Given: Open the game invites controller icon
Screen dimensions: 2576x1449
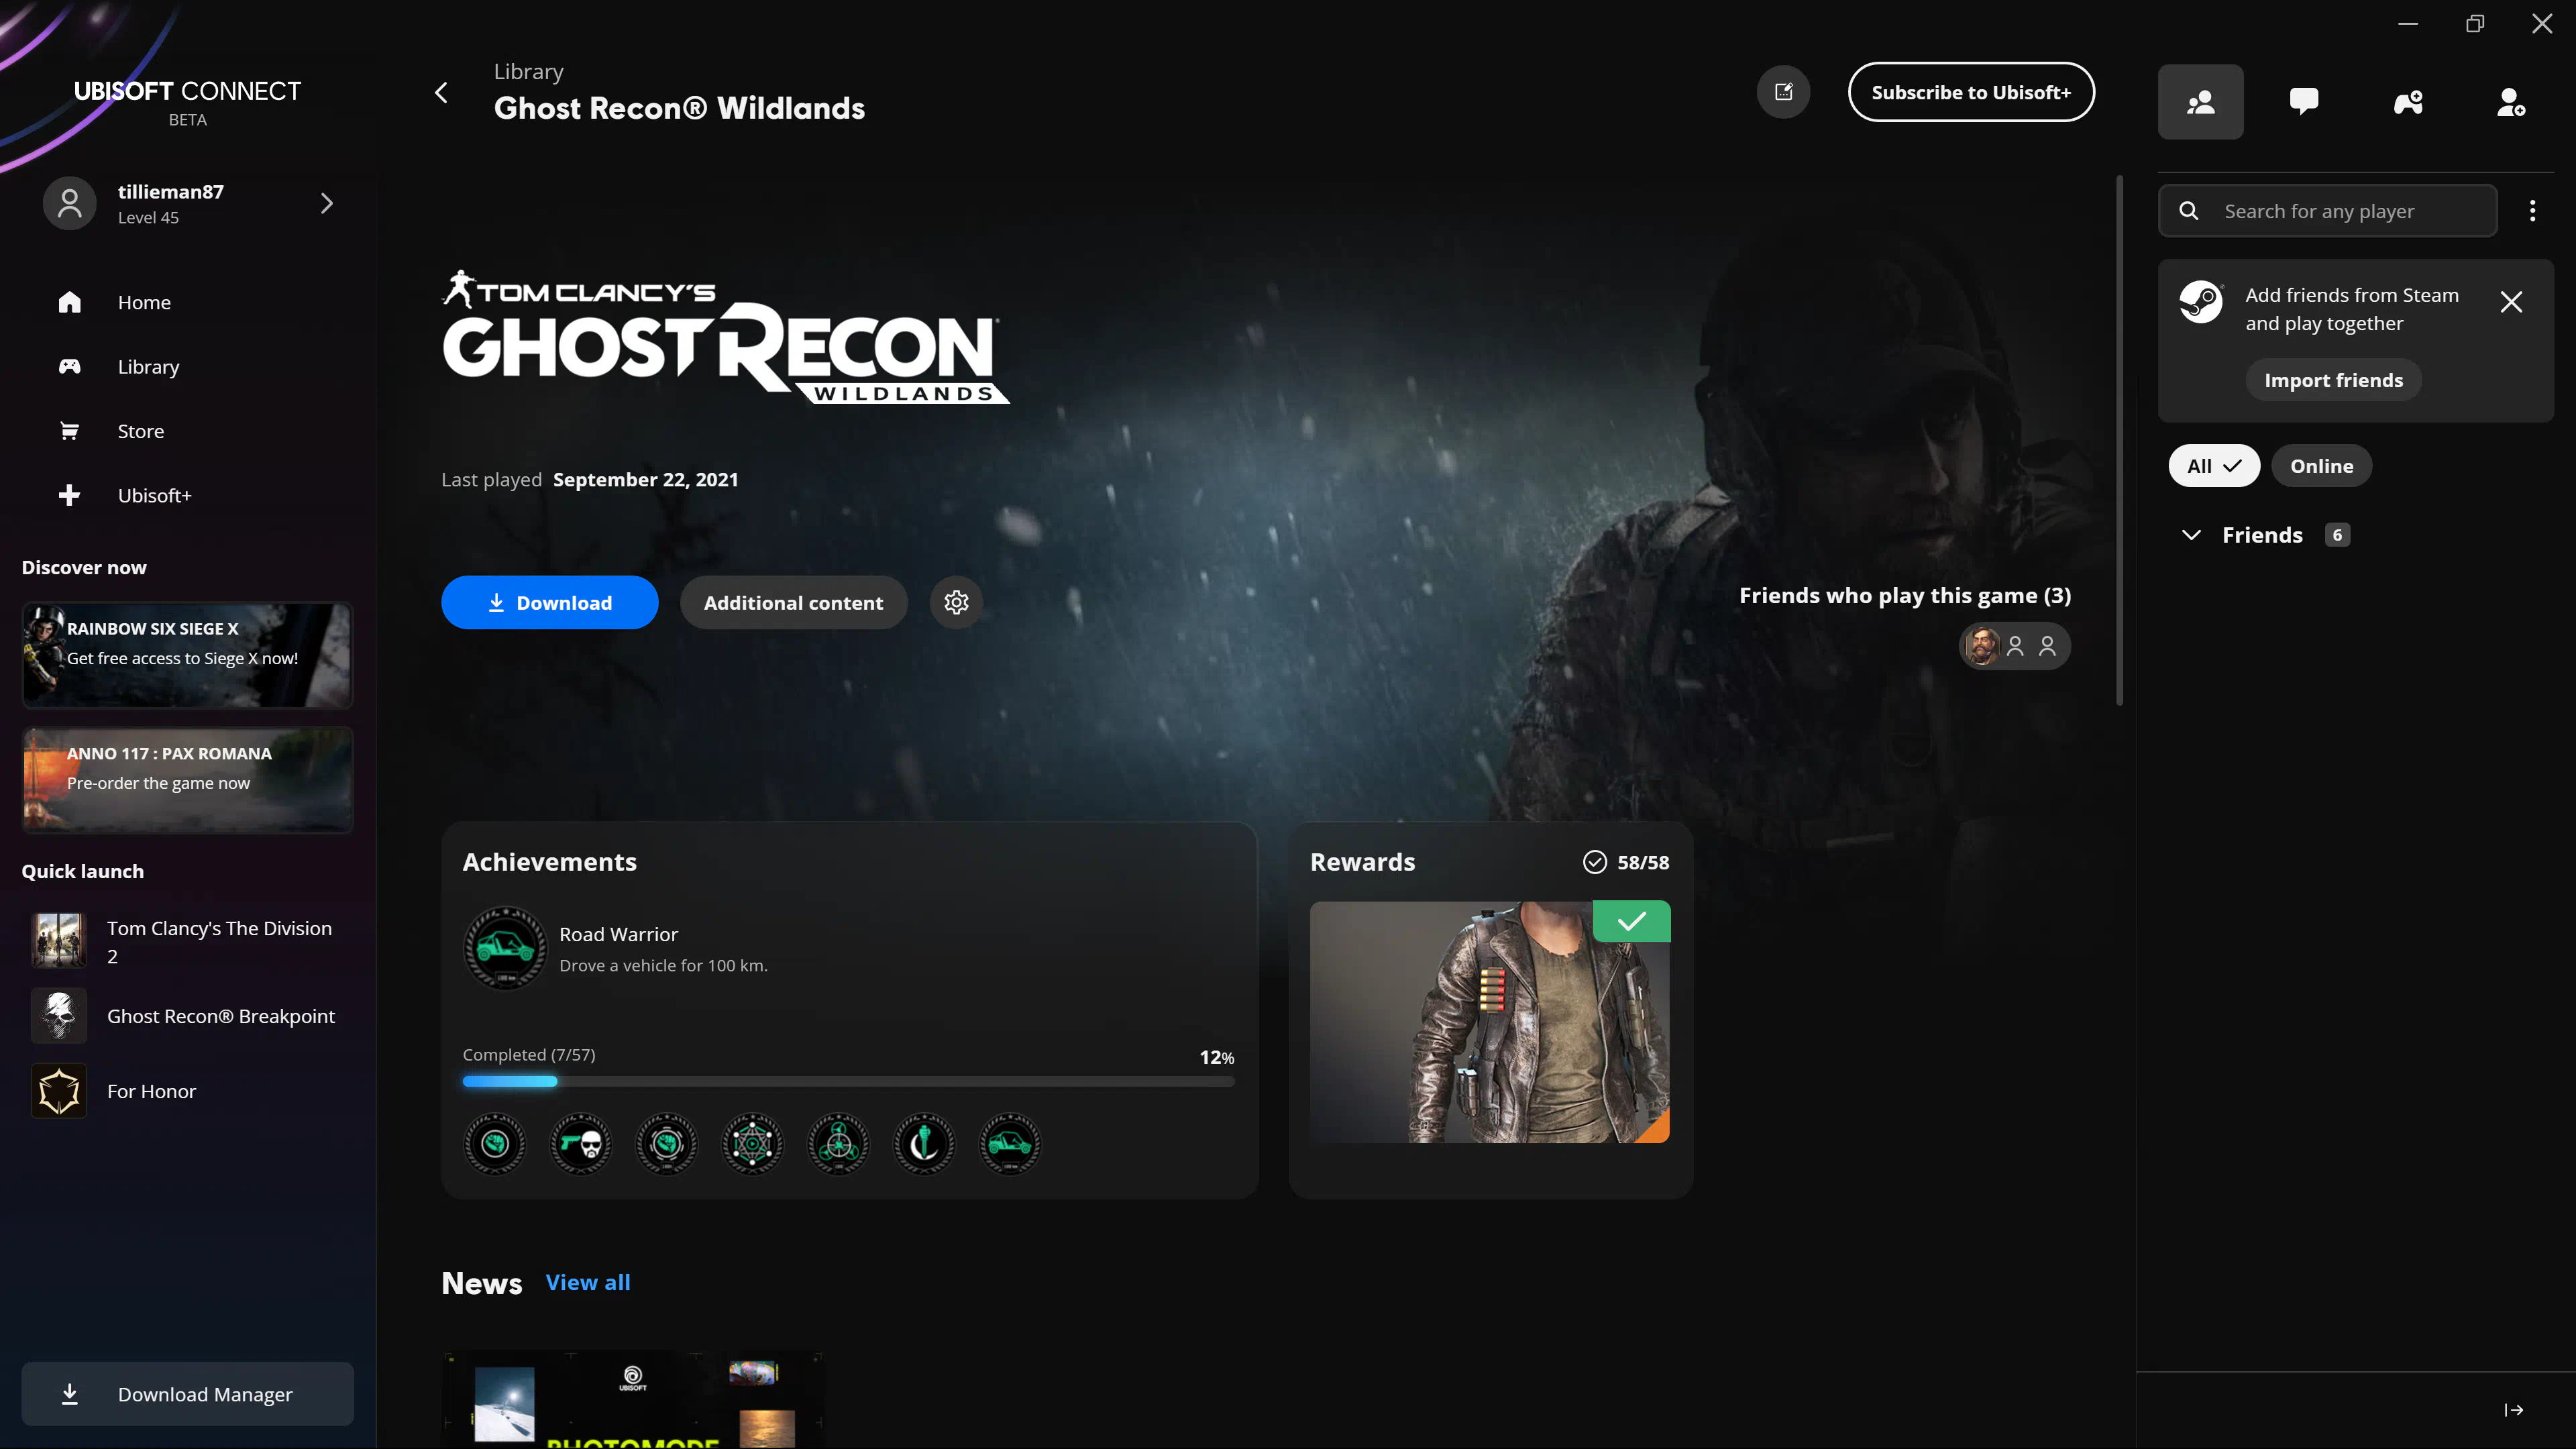Looking at the screenshot, I should (x=2408, y=102).
